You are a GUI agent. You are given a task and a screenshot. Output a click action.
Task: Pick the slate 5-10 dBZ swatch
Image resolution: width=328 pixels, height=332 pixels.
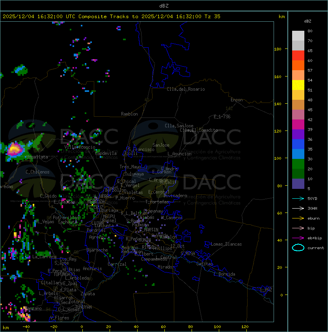pos(298,184)
